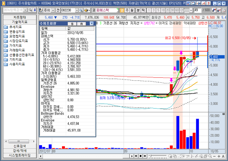The height and width of the screenshot is (161, 228).
Task: Click the stock-code search magnifier icon
Action: [81, 10]
